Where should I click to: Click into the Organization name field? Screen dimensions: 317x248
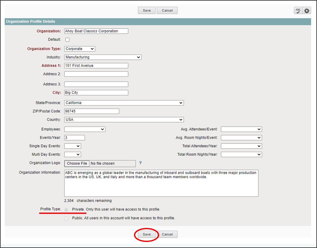click(x=96, y=31)
